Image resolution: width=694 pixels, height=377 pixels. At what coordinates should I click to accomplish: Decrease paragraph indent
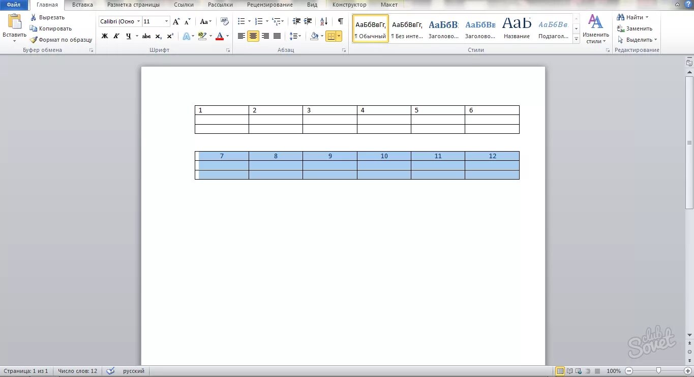tap(297, 21)
